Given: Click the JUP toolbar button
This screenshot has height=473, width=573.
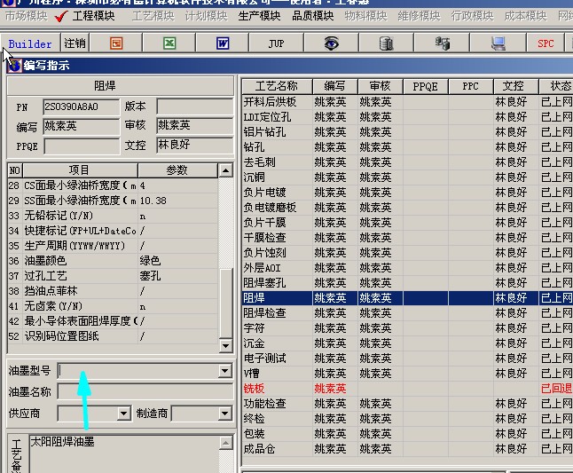Looking at the screenshot, I should pos(276,43).
